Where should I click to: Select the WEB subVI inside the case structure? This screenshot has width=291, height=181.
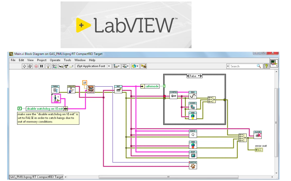(x=193, y=116)
